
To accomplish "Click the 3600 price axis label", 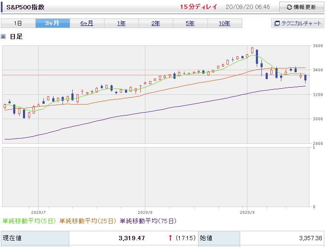I will click(318, 46).
